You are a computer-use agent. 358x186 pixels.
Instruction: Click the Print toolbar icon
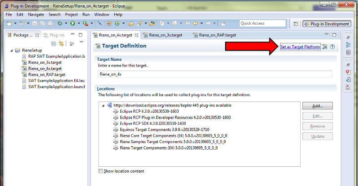[50, 23]
